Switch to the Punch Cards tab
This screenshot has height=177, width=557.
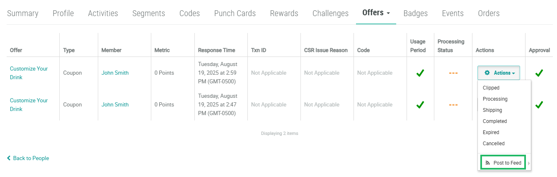[x=235, y=13]
